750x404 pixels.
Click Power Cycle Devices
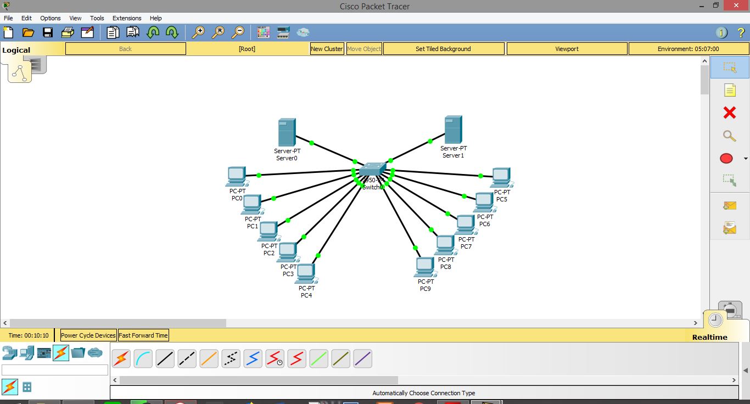coord(87,335)
